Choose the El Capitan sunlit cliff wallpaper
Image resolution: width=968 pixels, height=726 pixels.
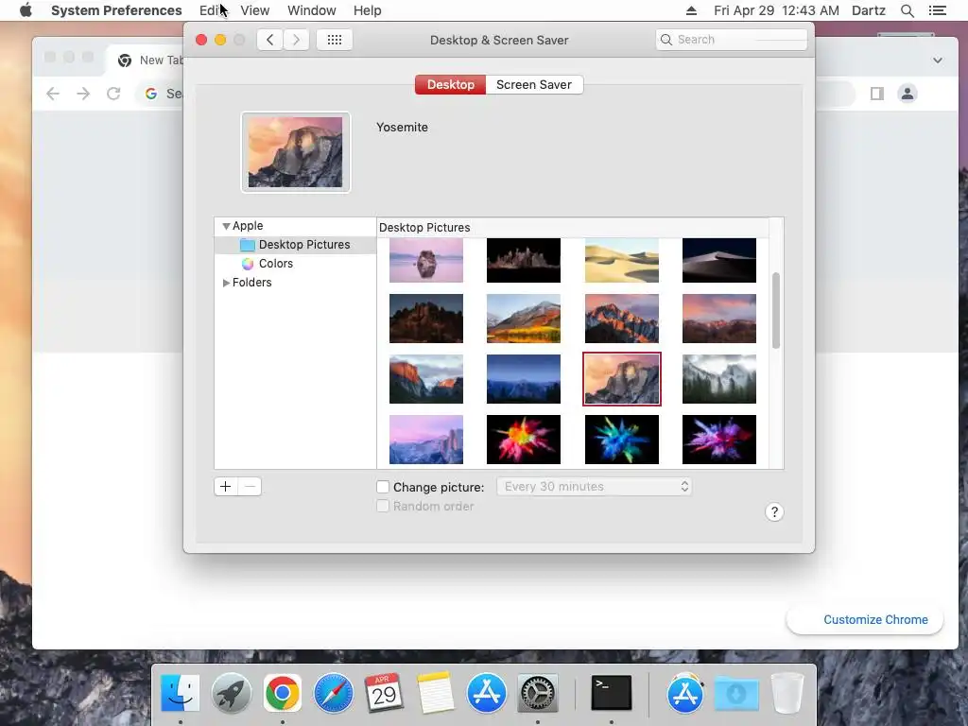coord(426,379)
